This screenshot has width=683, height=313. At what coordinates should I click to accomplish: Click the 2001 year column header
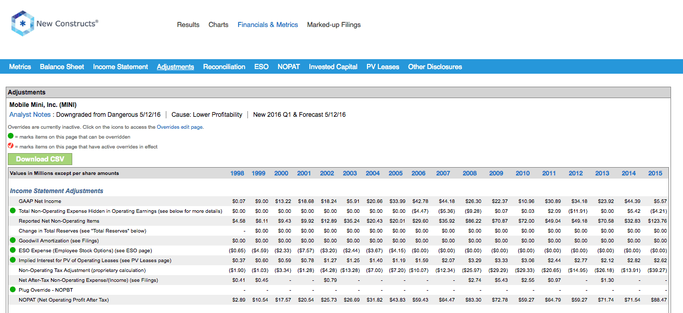click(x=304, y=173)
